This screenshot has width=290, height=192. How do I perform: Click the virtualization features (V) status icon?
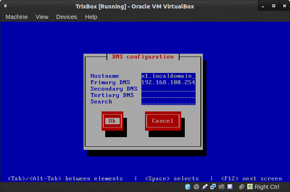(x=230, y=187)
